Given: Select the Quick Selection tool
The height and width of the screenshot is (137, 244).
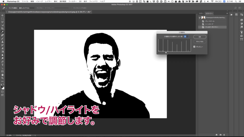Looking at the screenshot, I should click(x=2, y=25).
